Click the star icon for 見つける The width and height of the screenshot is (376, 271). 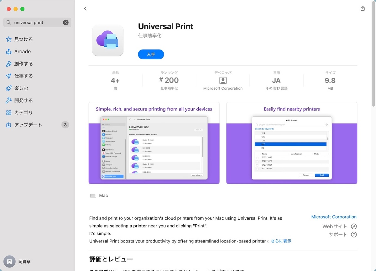click(9, 39)
